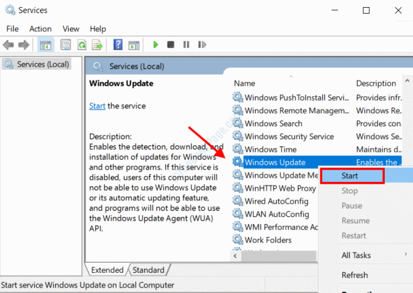
Task: Click the Start the service link
Action: (x=97, y=106)
